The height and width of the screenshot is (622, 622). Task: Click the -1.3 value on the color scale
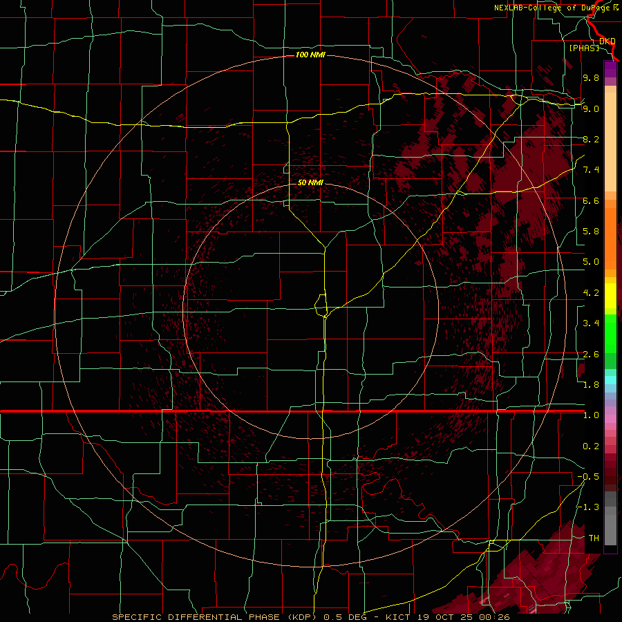(588, 507)
